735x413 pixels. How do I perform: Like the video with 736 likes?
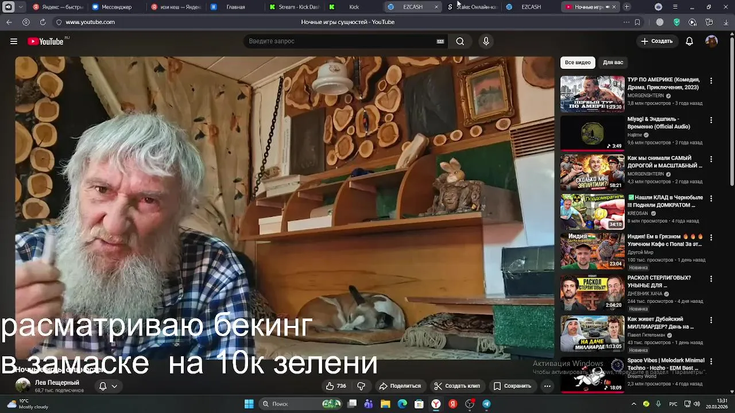(336, 386)
